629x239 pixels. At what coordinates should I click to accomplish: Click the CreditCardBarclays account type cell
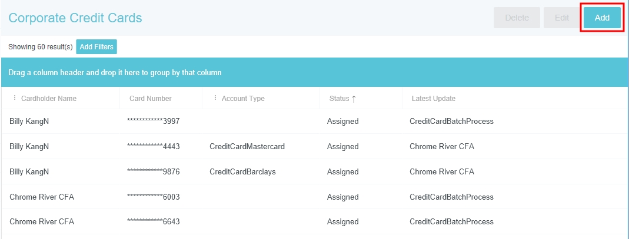[x=242, y=172]
